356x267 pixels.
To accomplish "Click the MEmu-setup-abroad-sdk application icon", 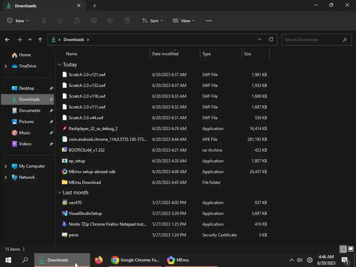I will (65, 172).
